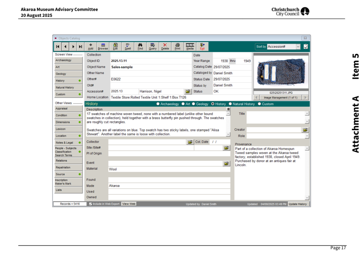Click the Find binoculars icon

tap(140, 46)
